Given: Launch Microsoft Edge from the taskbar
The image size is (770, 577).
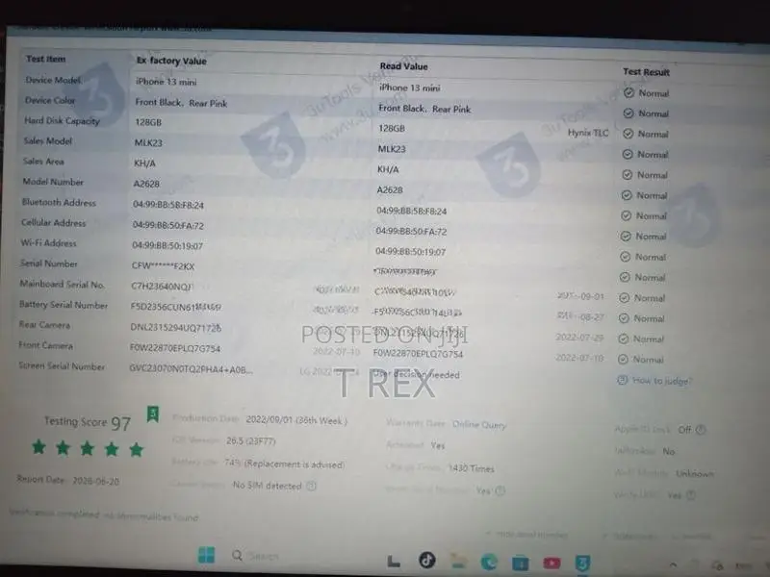Looking at the screenshot, I should [489, 563].
